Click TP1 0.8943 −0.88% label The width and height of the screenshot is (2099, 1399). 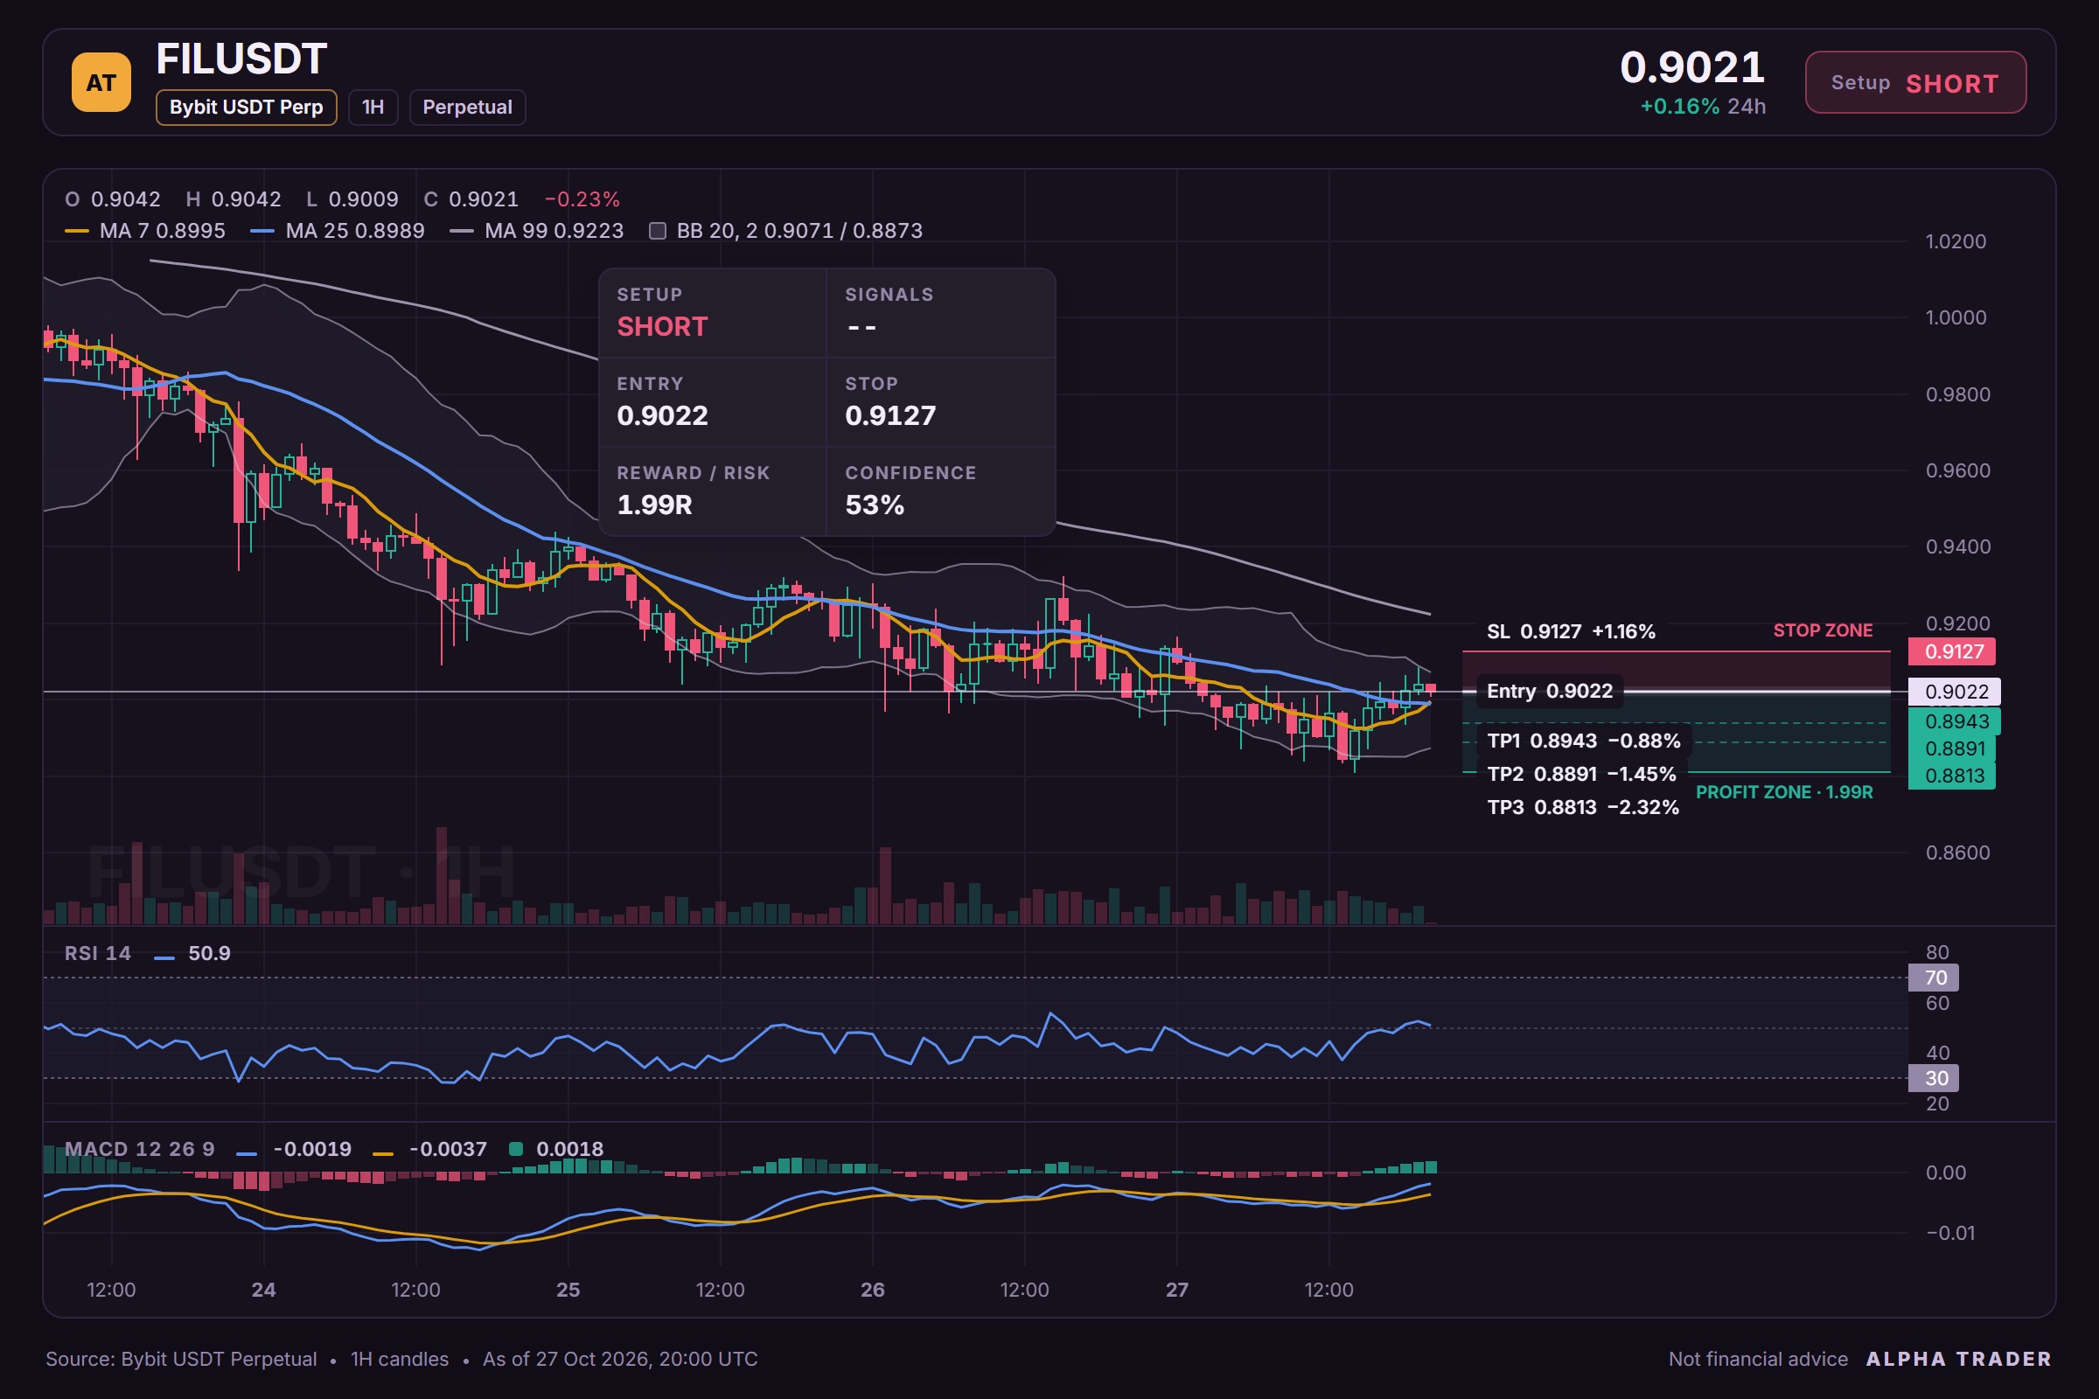[x=1584, y=741]
